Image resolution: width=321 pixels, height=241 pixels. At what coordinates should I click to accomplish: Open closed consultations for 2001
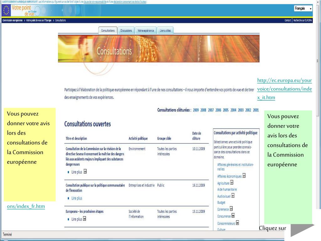(x=256, y=110)
